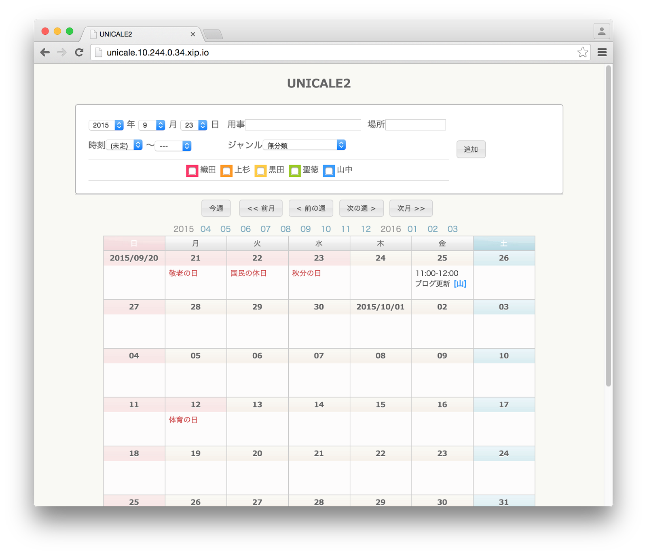The image size is (647, 555).
Task: Click the browser back arrow
Action: pyautogui.click(x=45, y=52)
